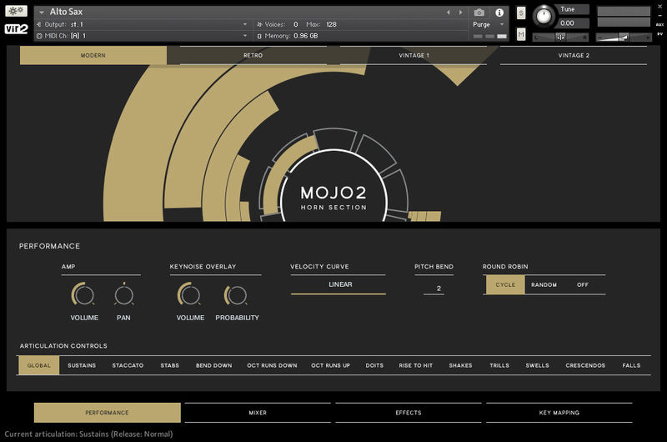Go to the next instrument arrow

(460, 13)
